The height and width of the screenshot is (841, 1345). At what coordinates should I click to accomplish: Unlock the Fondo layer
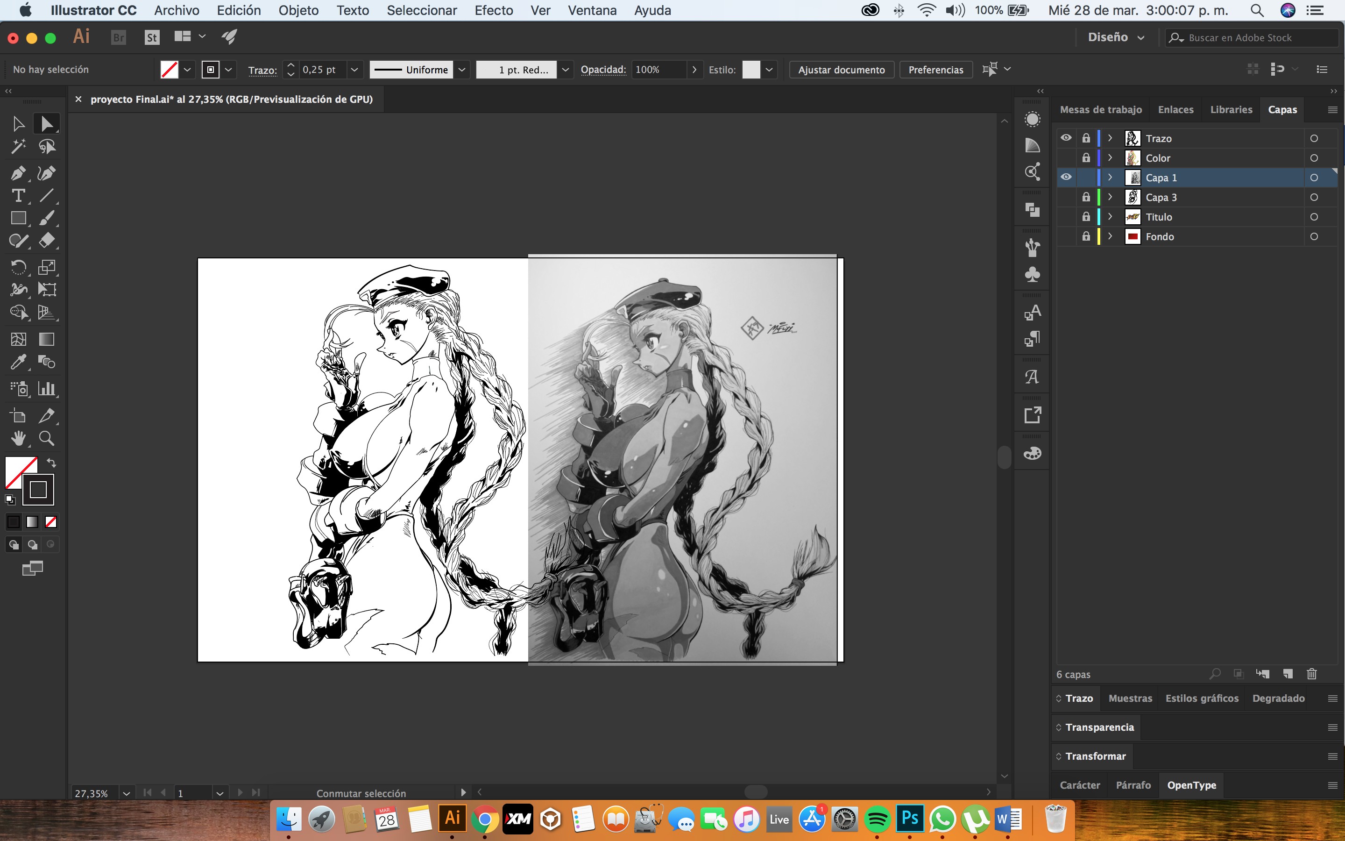click(1086, 236)
